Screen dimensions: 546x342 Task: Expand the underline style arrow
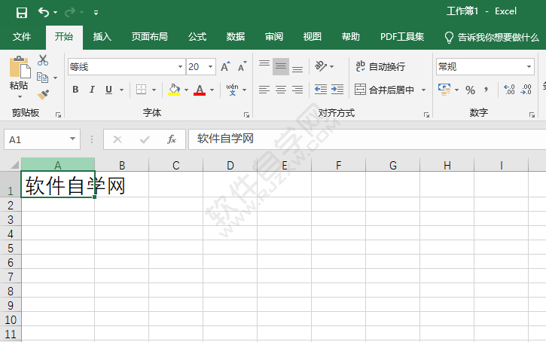coord(121,90)
